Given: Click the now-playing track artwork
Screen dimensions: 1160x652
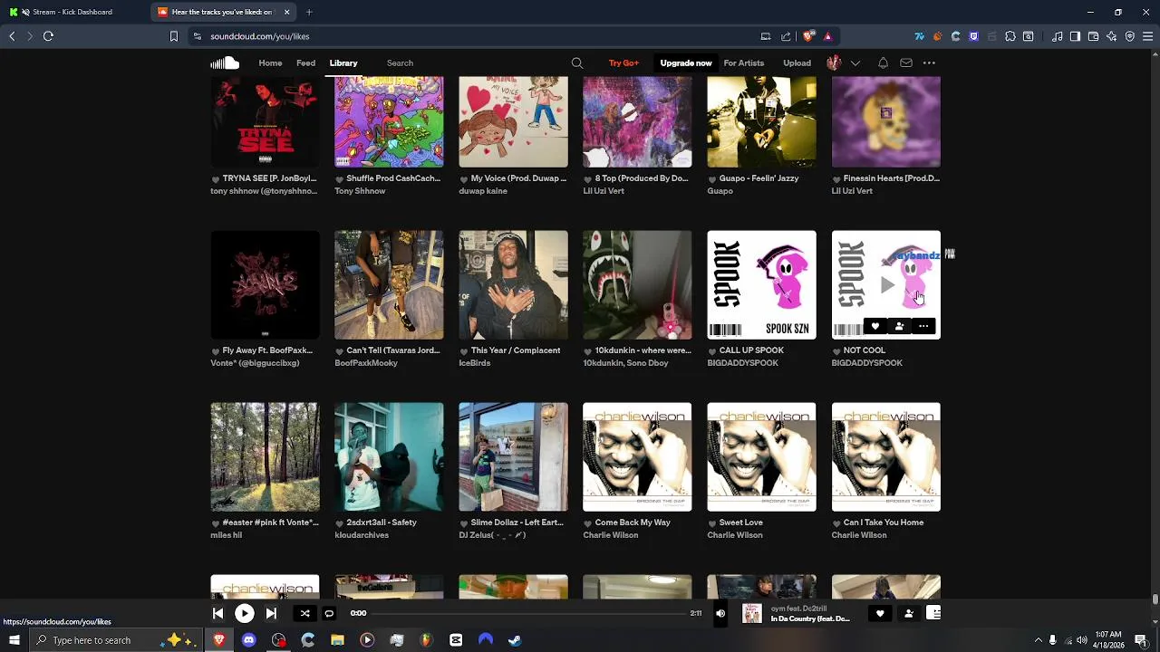Looking at the screenshot, I should tap(752, 613).
